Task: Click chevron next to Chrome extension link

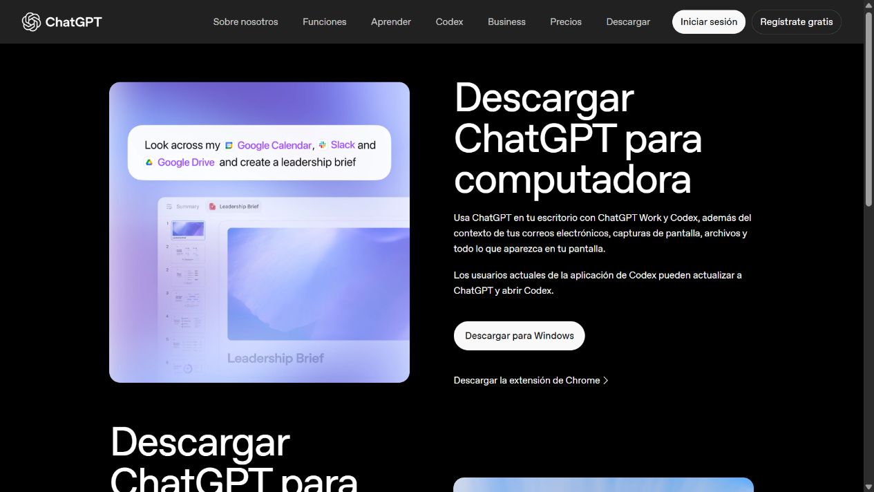Action: pos(606,381)
